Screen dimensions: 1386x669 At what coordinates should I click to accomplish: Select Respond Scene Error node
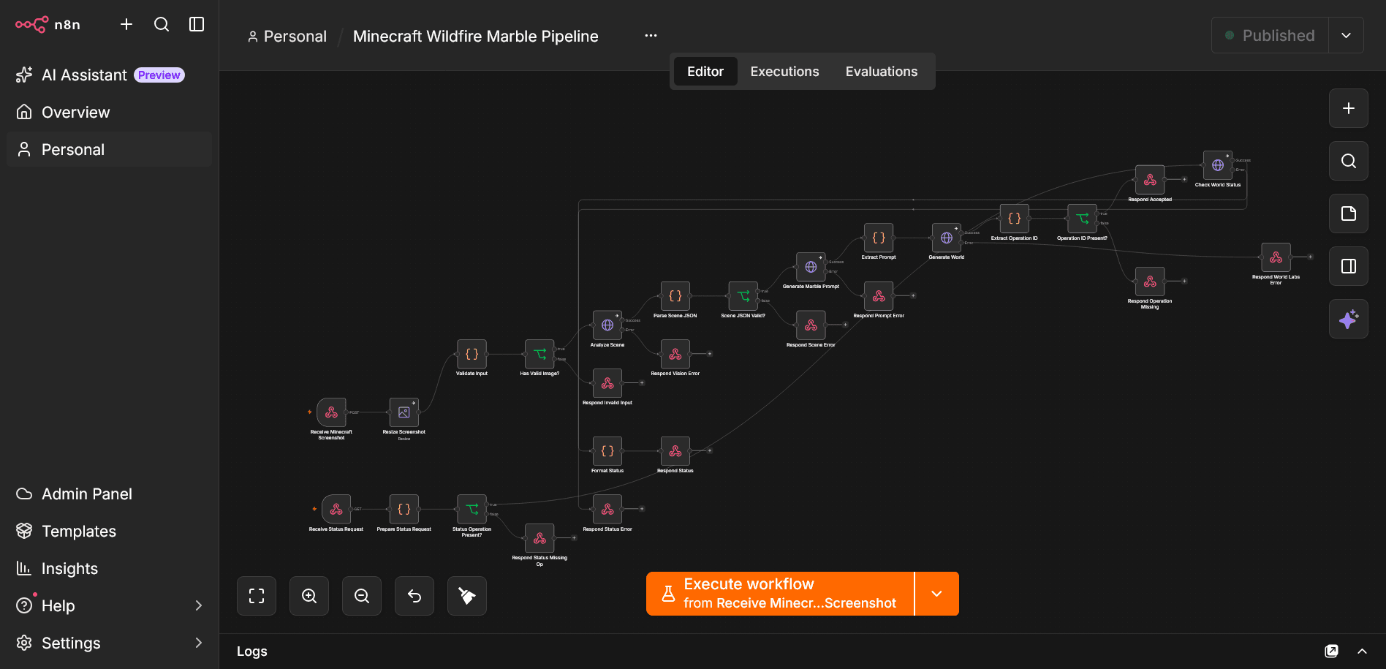[811, 325]
